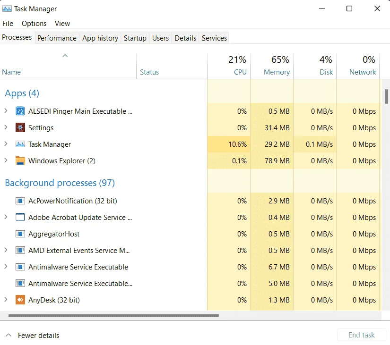Screen dimensions: 390x345
Task: Click the Task Manager title bar icon
Action: (7, 8)
